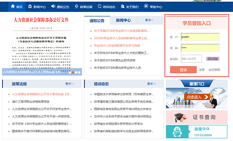This screenshot has width=233, height=141.
Task: Click the house icon beside 新闻中心
Action: (30, 6)
